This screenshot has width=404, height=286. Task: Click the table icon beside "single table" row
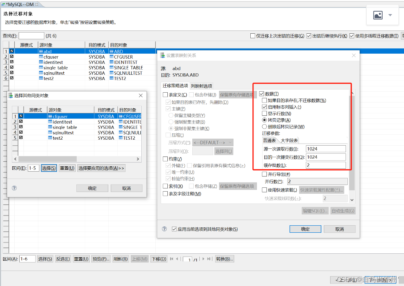point(41,67)
